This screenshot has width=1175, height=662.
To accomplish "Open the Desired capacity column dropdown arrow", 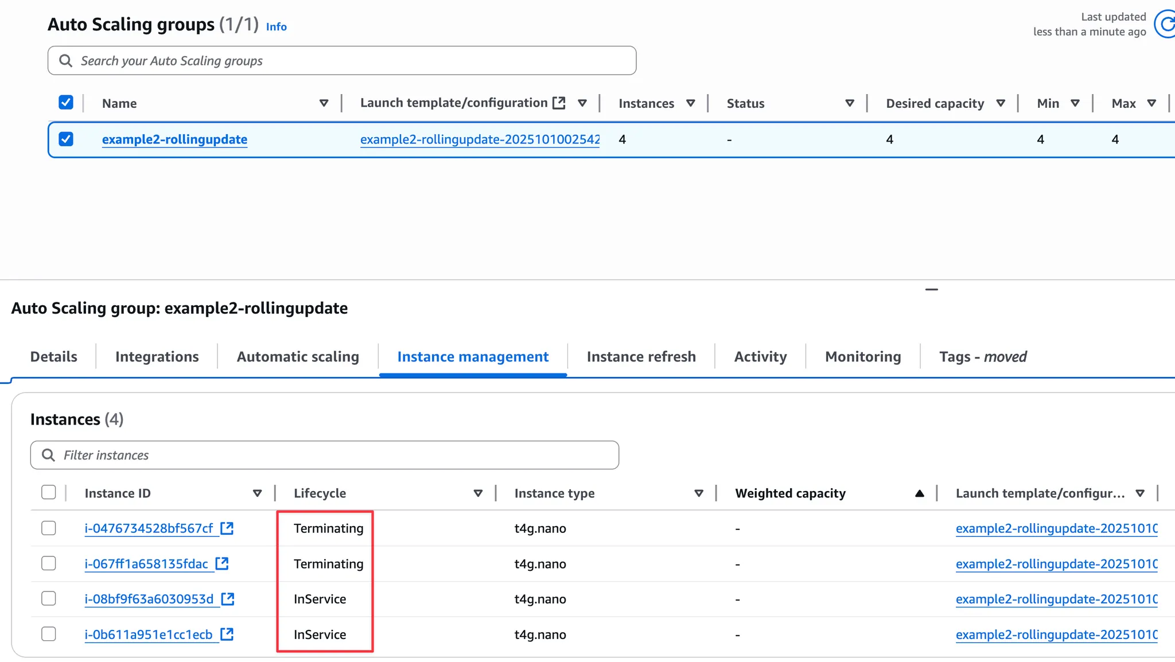I will point(1001,103).
